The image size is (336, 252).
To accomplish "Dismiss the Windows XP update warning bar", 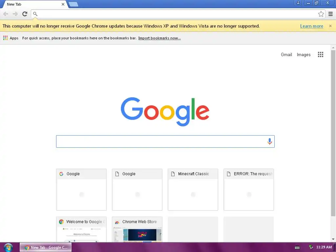I will [330, 26].
